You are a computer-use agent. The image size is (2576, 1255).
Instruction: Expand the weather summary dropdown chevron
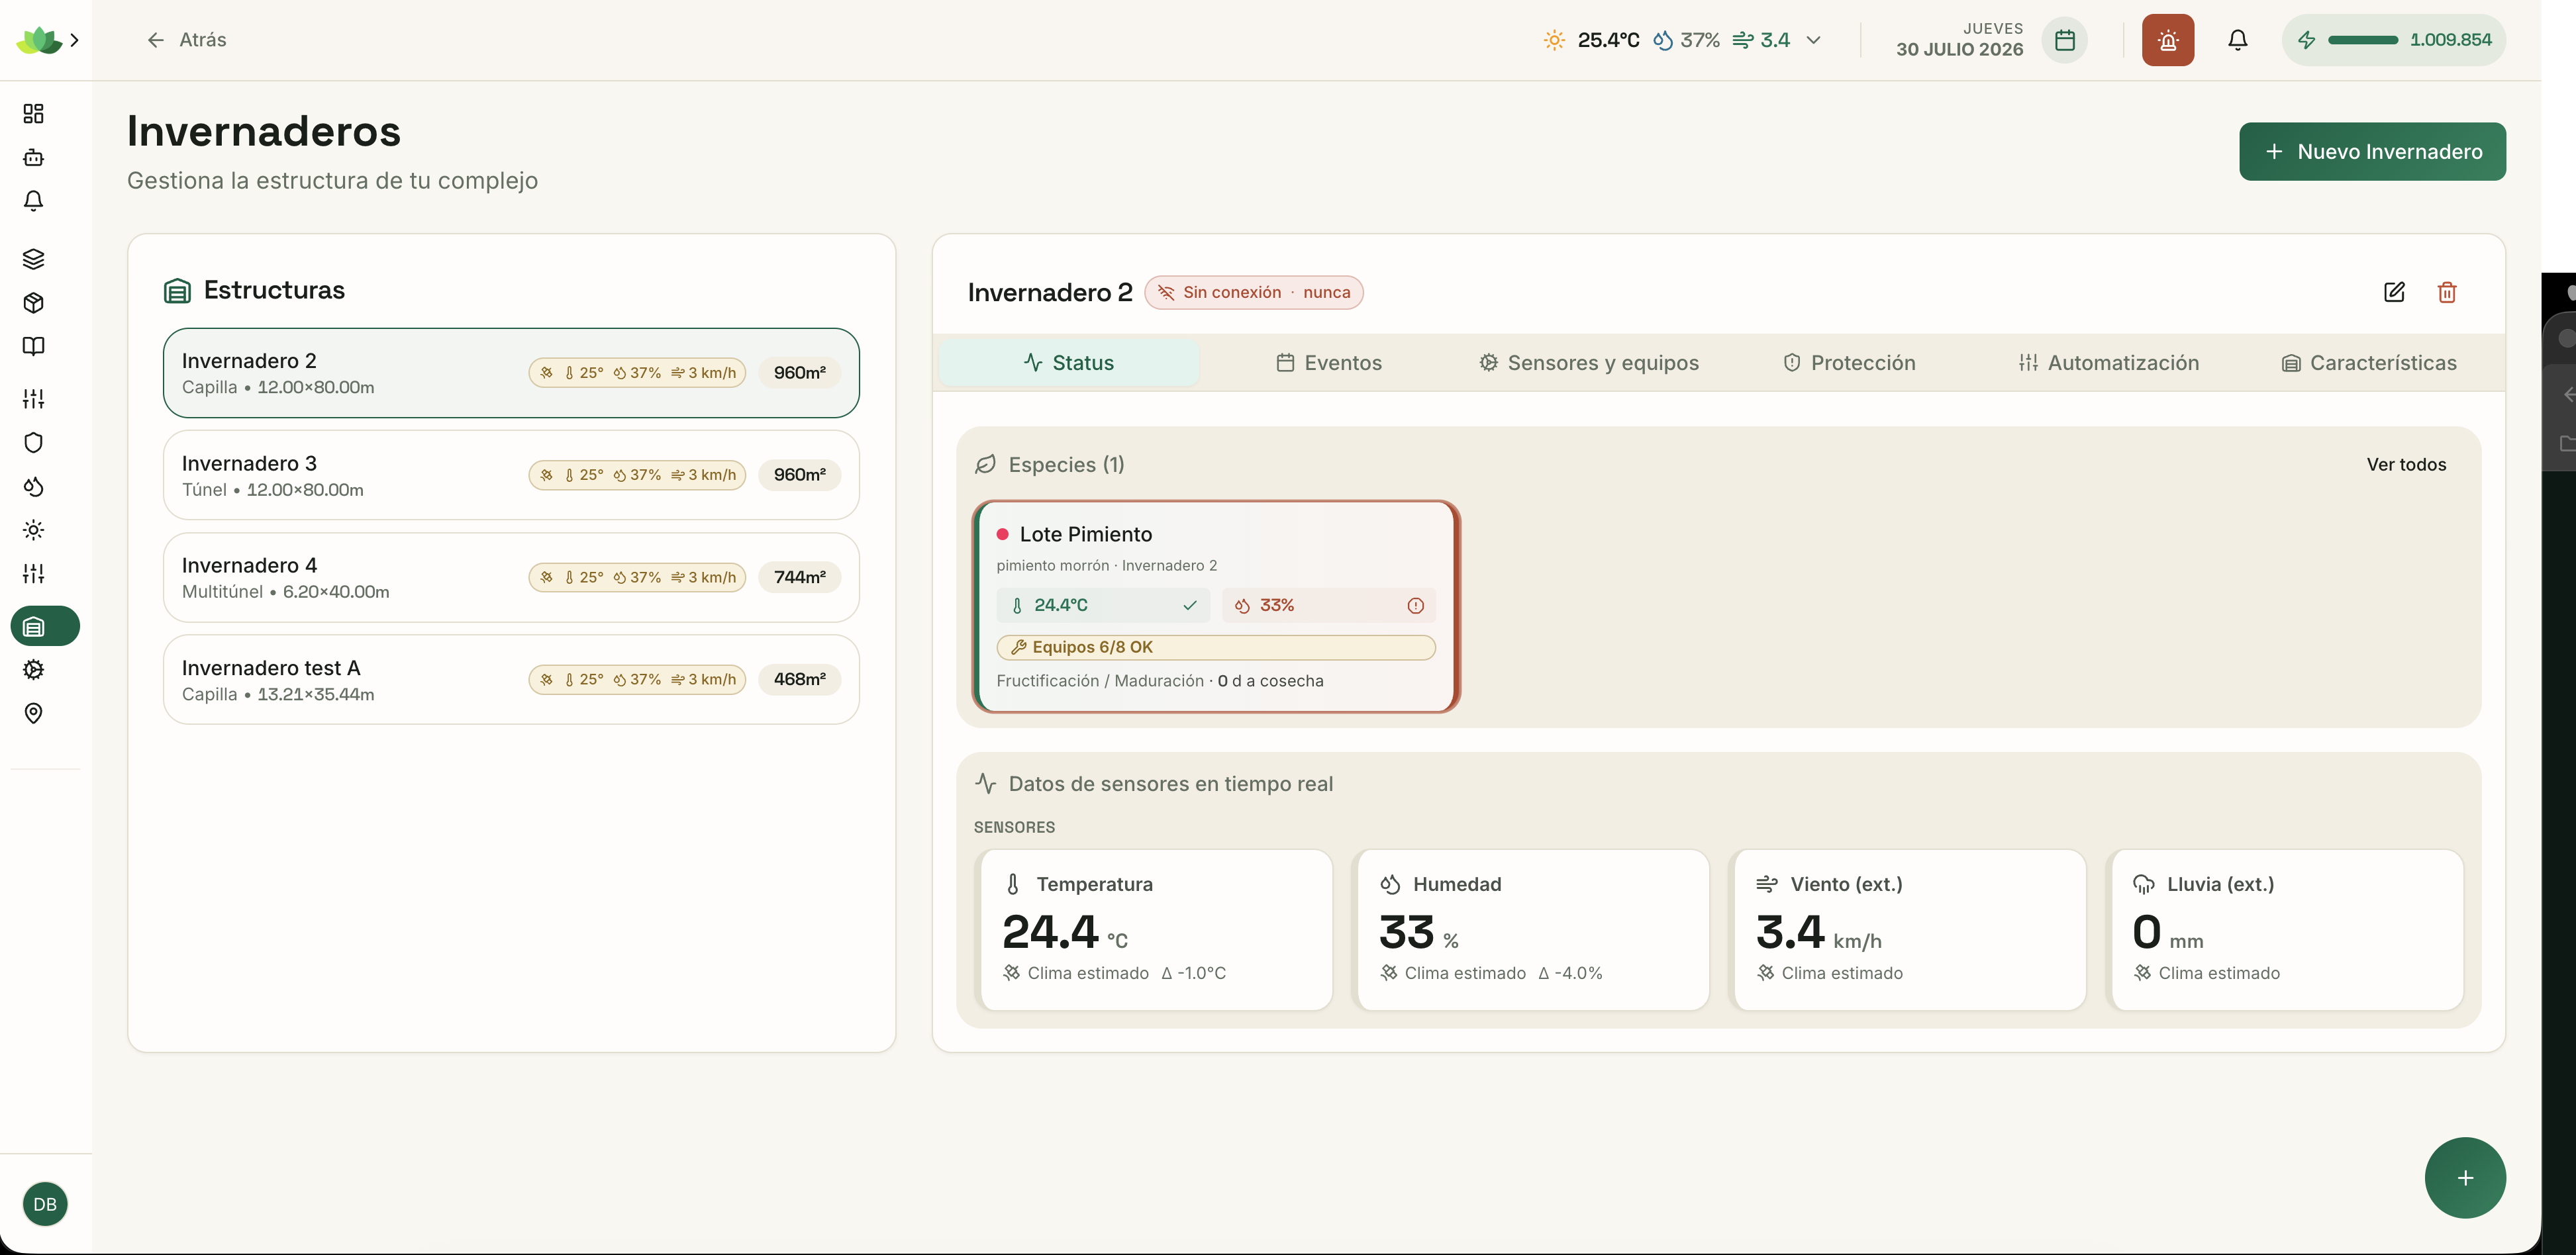coord(1813,40)
